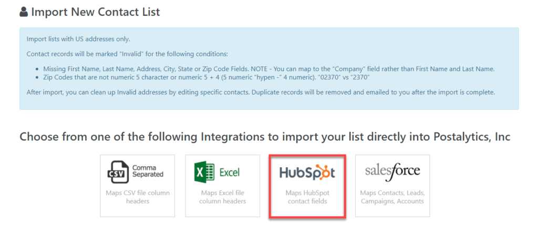Click the Salesforce logo
Viewport: 538px width, 235px height.
(392, 171)
